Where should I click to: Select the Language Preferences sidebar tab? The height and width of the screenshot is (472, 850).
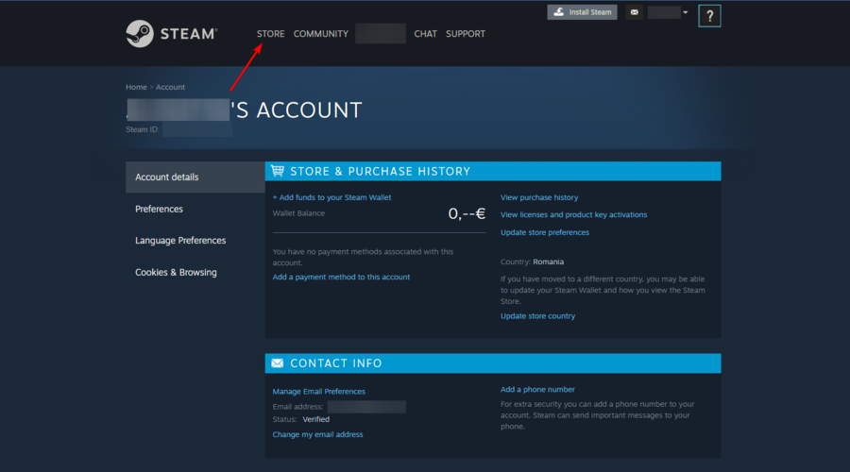coord(195,240)
